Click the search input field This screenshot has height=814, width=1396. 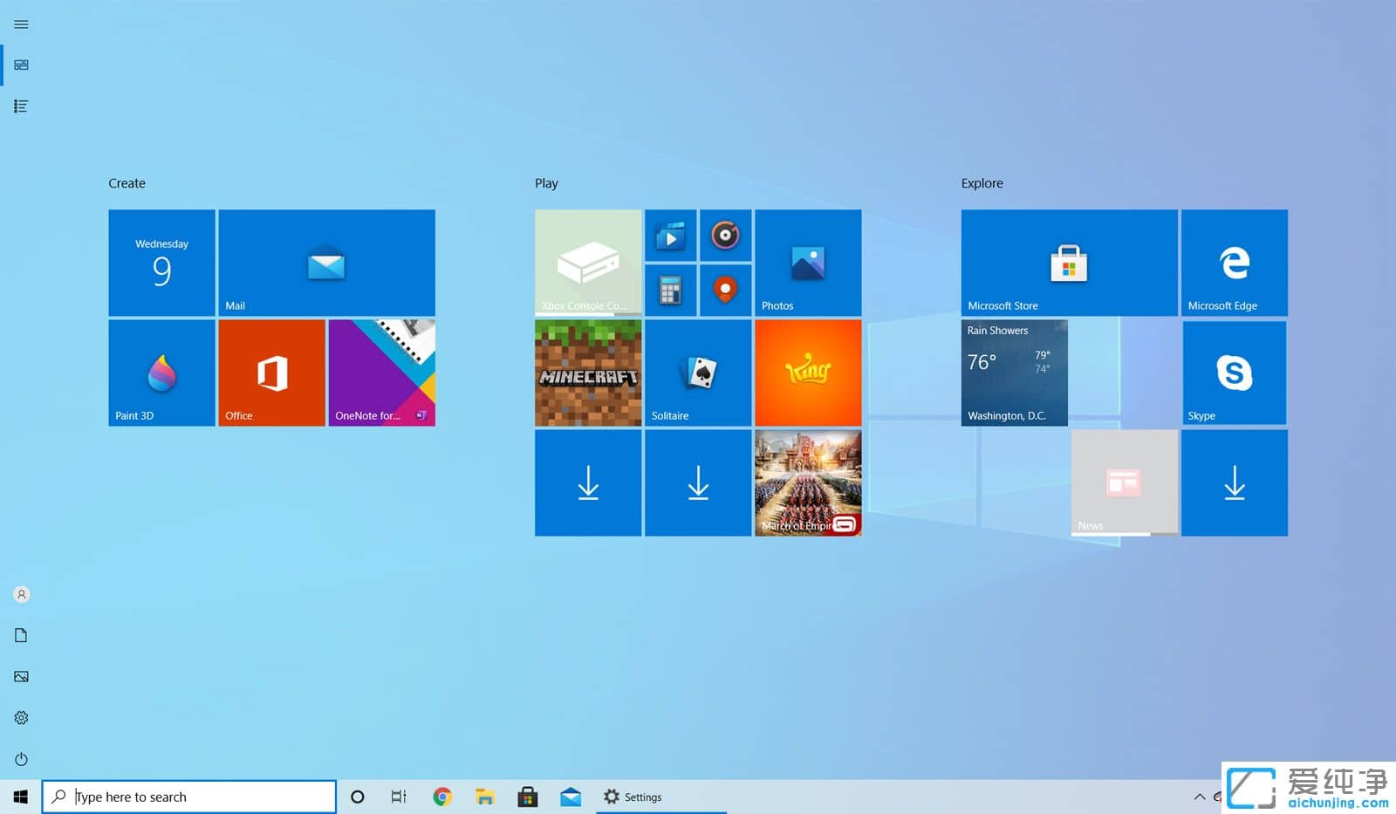click(188, 796)
